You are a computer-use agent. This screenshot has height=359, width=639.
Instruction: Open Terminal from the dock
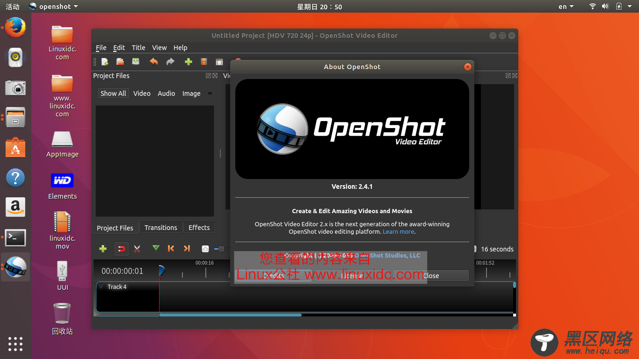(15, 237)
